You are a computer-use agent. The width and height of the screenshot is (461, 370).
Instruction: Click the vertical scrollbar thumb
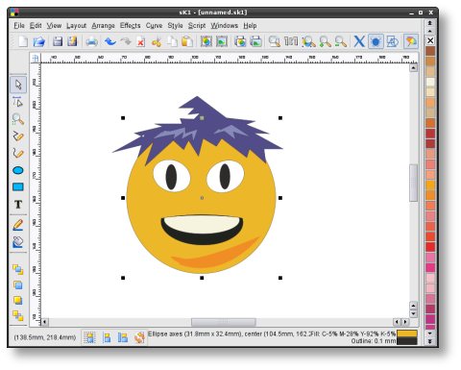pos(413,183)
